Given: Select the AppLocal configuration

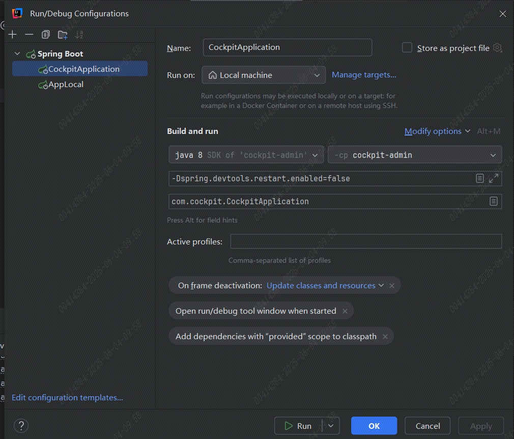Looking at the screenshot, I should click(66, 85).
